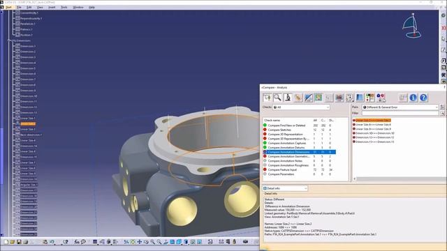
Task: Open the Tools menu
Action: click(x=64, y=7)
